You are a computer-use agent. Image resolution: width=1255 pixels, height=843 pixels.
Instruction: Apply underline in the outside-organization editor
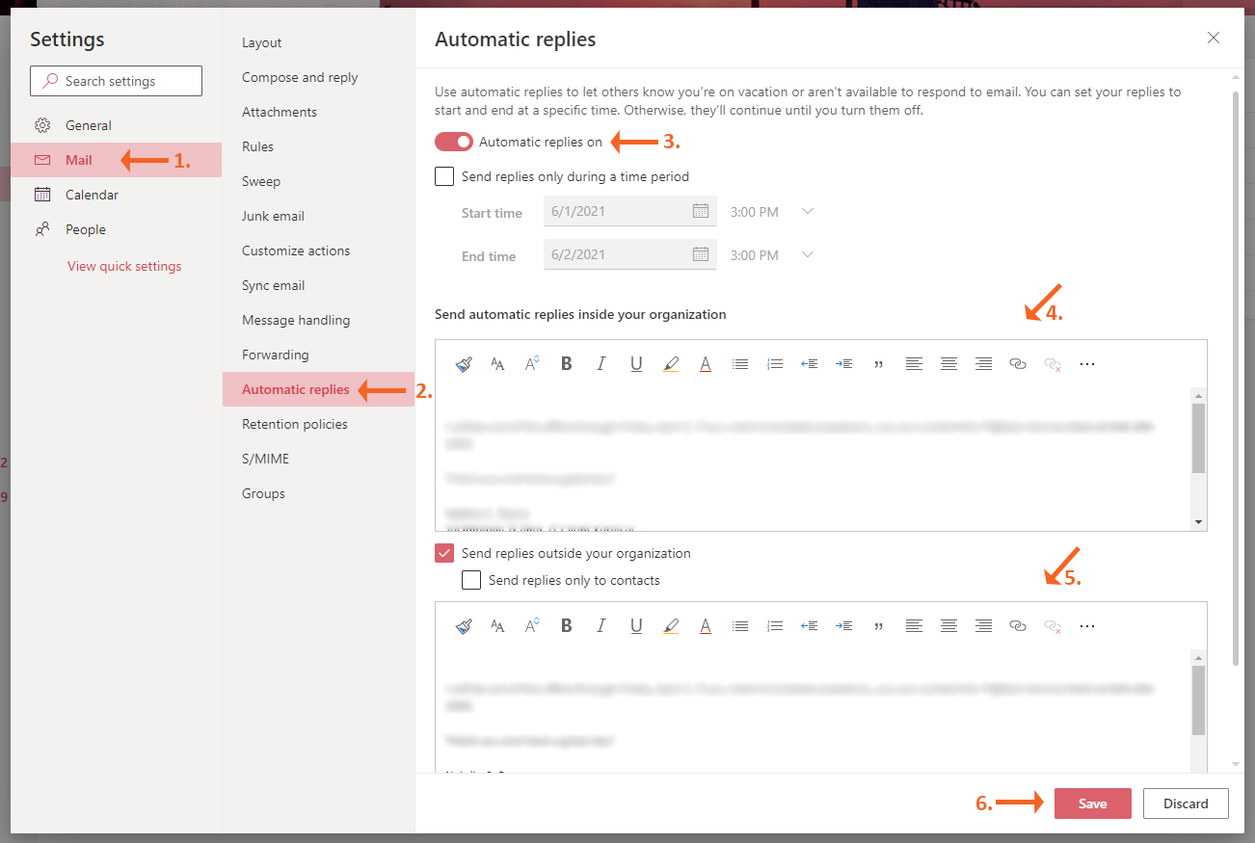click(x=636, y=625)
